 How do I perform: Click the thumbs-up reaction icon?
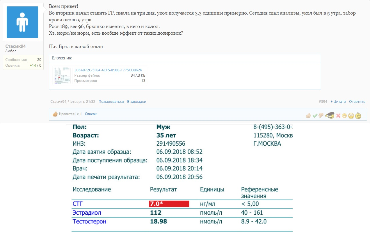tap(308, 115)
